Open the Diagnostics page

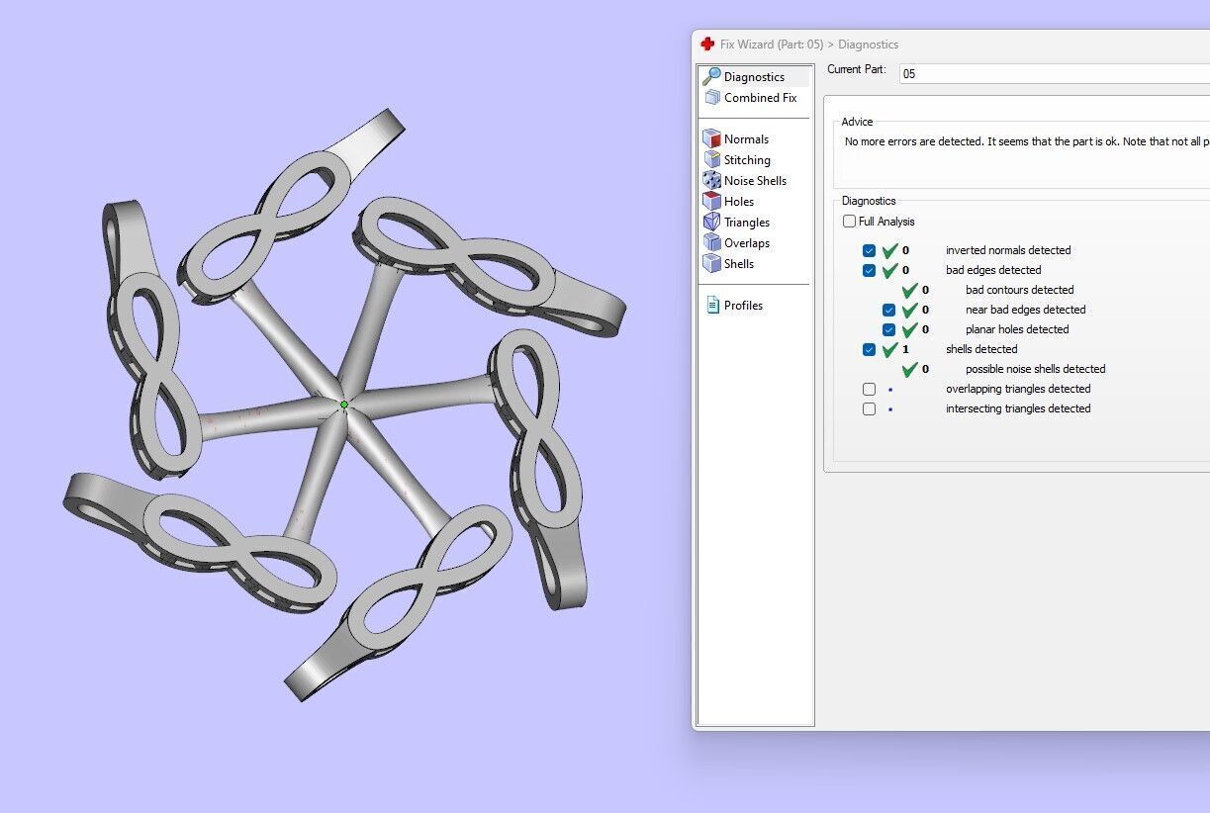click(x=754, y=76)
